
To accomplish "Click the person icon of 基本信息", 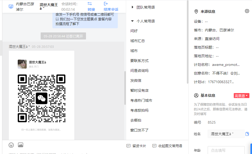I will tap(196, 95).
